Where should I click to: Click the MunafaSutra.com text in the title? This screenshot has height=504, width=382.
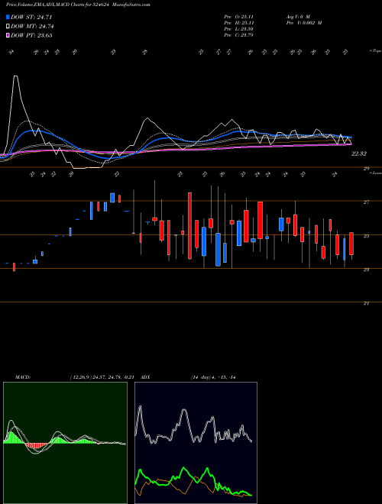point(131,5)
